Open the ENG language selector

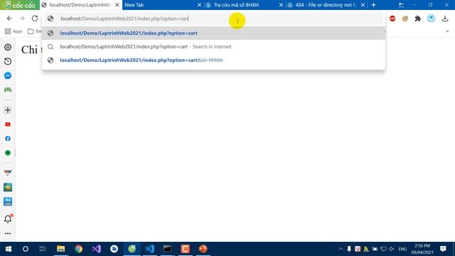click(x=402, y=249)
